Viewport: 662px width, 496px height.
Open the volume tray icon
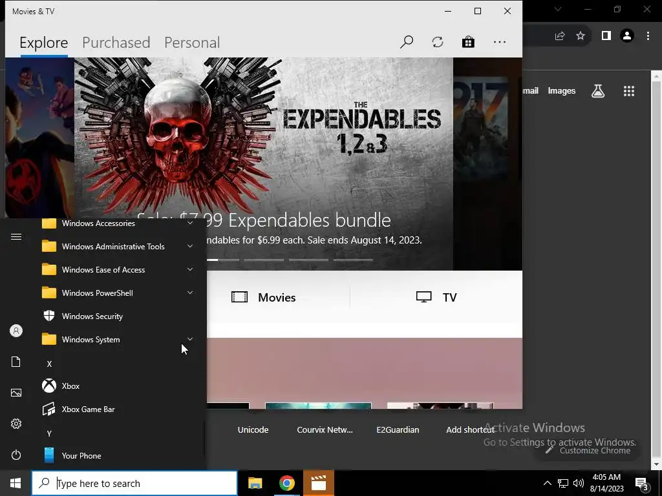(579, 483)
